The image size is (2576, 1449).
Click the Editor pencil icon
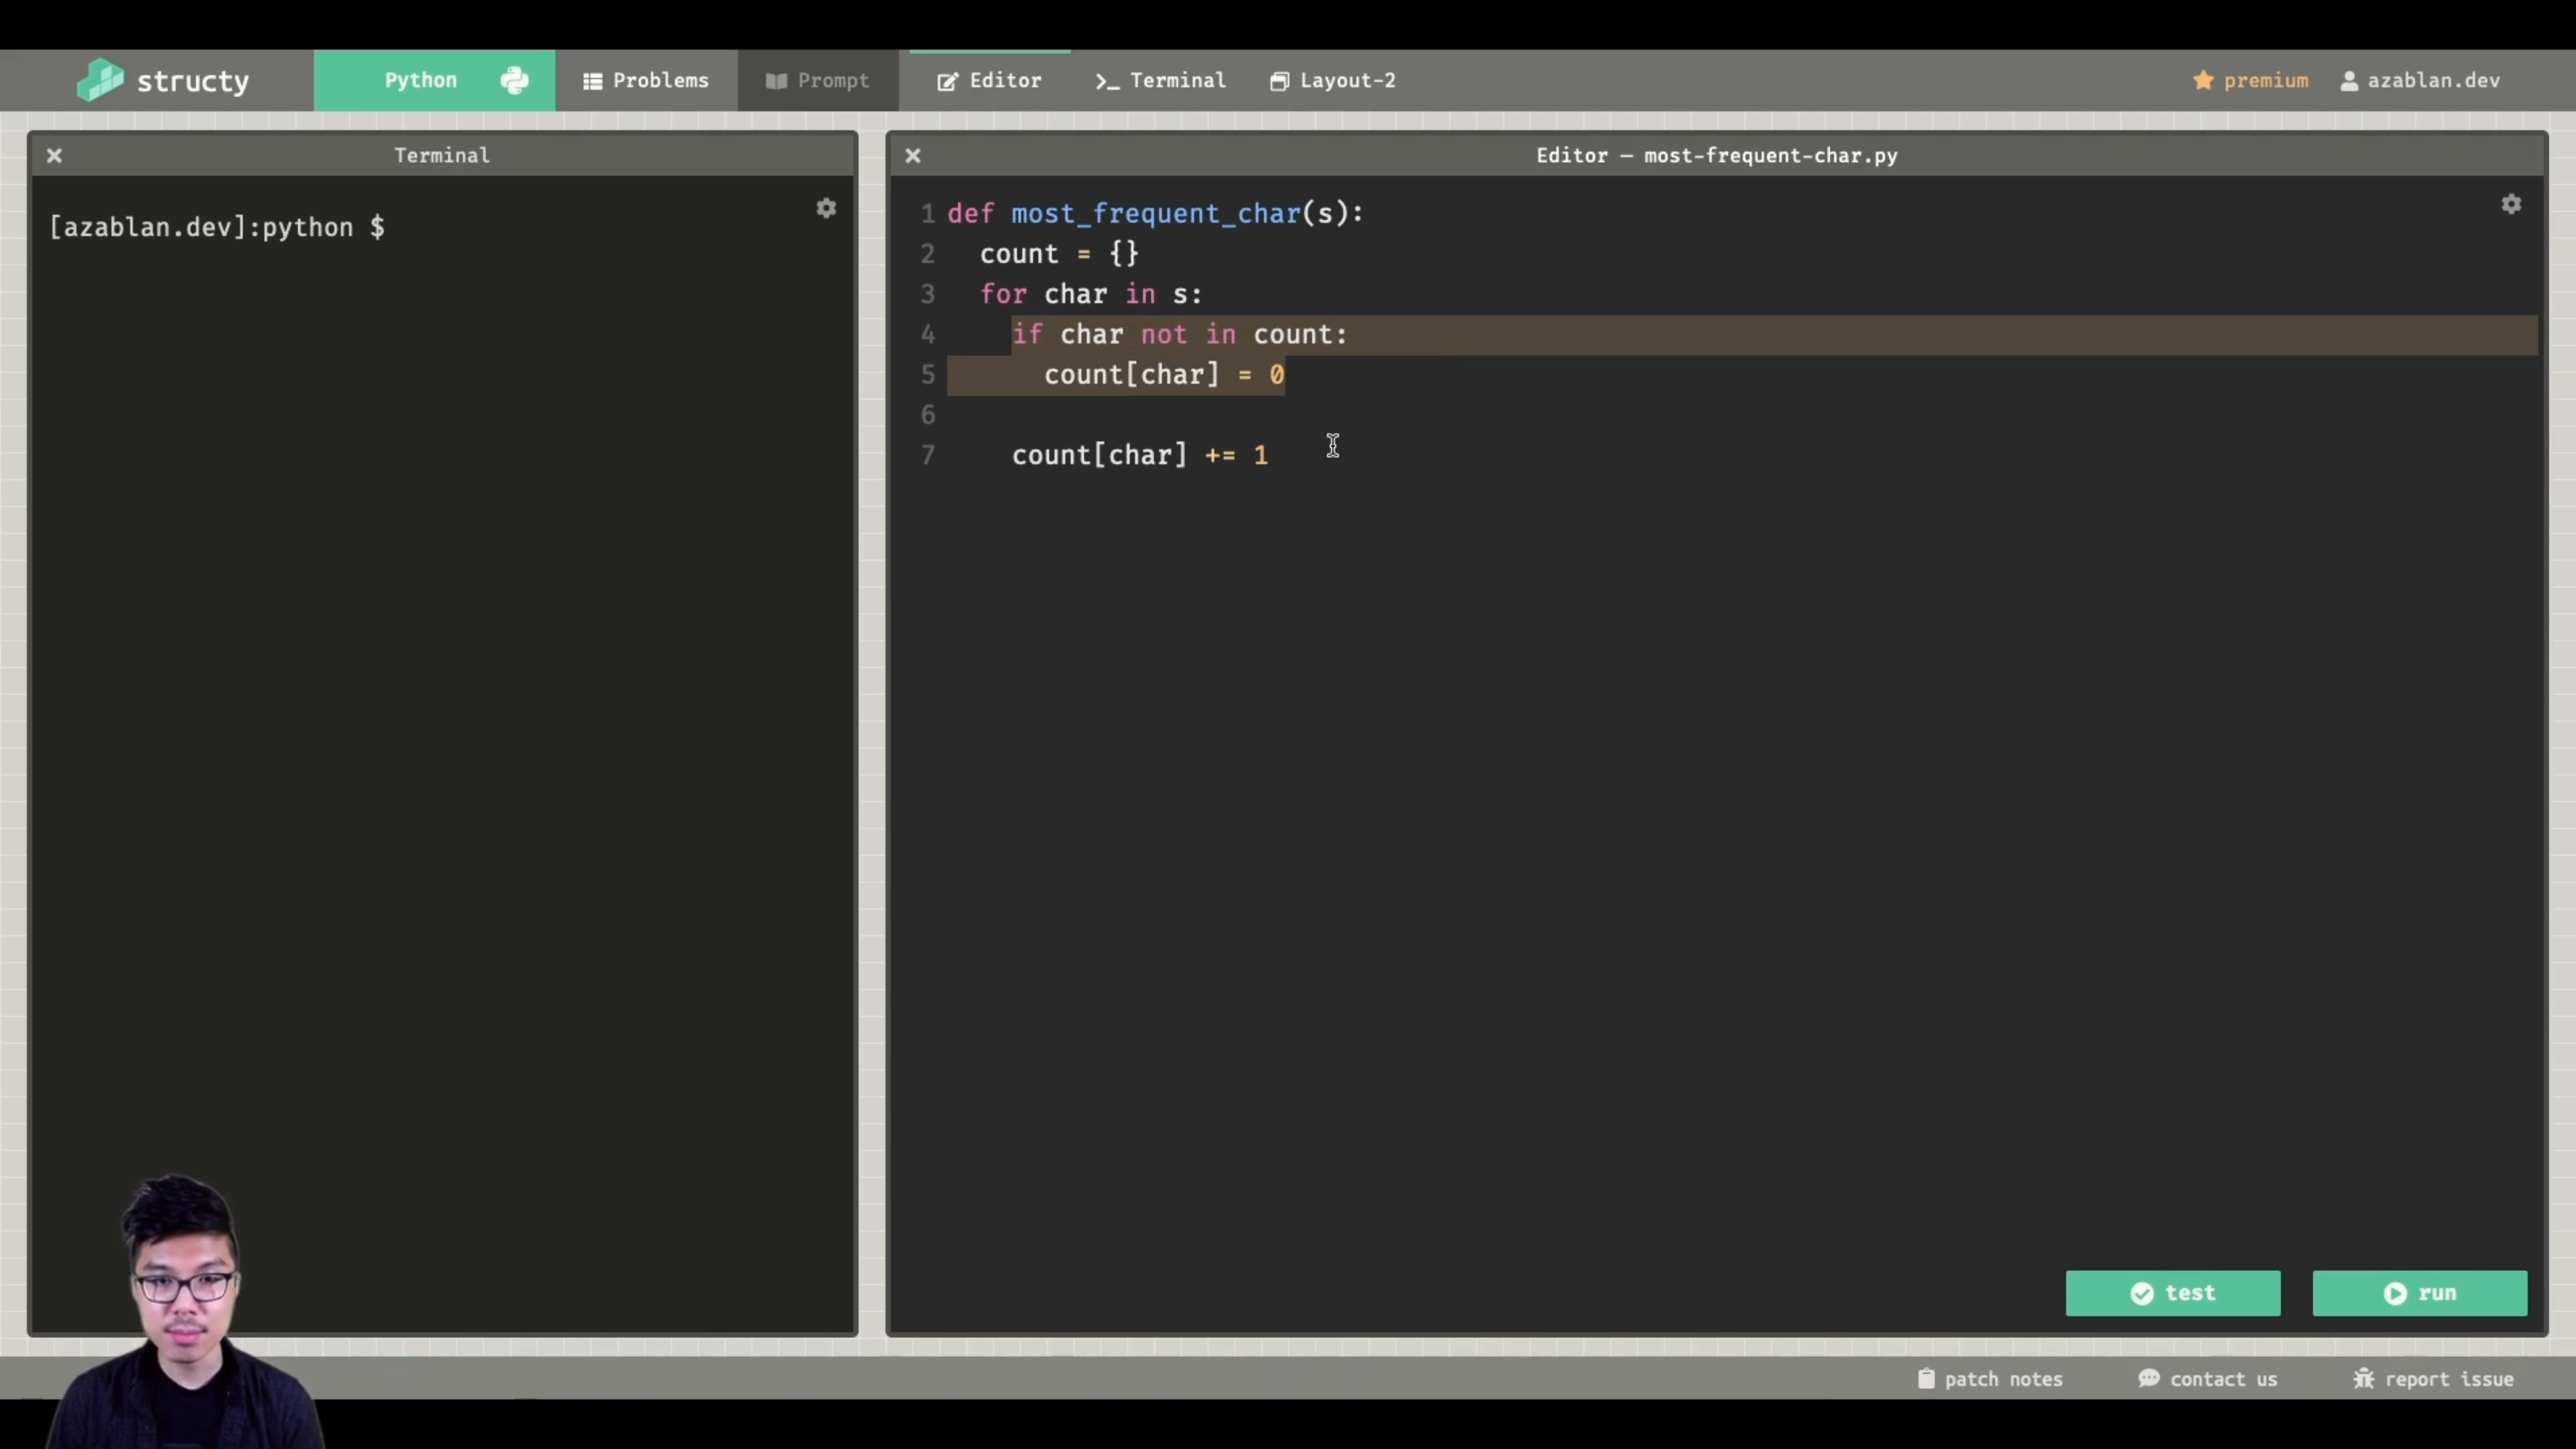tap(947, 81)
